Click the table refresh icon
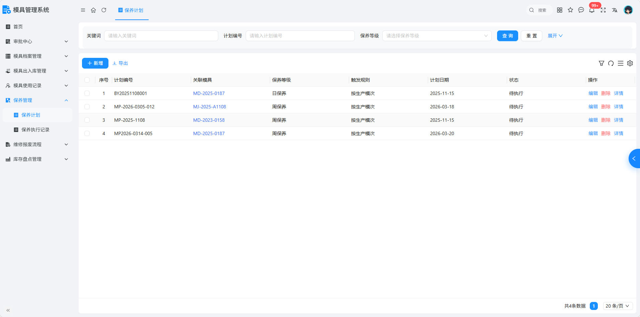Viewport: 640px width, 317px height. tap(611, 63)
